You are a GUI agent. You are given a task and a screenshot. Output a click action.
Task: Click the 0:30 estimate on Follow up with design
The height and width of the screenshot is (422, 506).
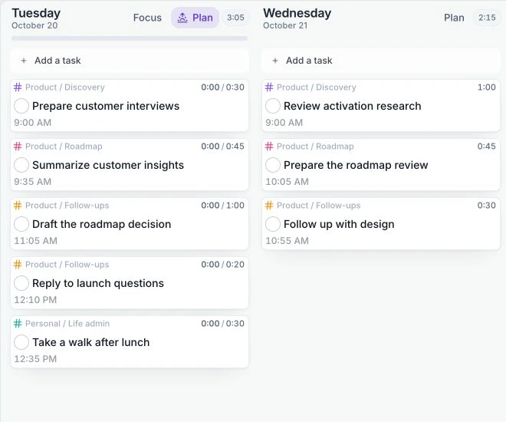pos(487,206)
